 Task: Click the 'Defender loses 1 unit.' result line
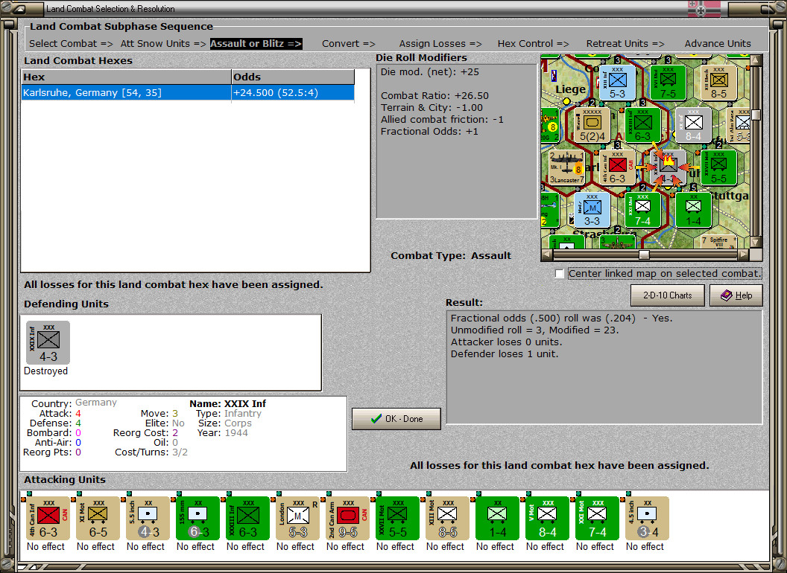[x=505, y=354]
